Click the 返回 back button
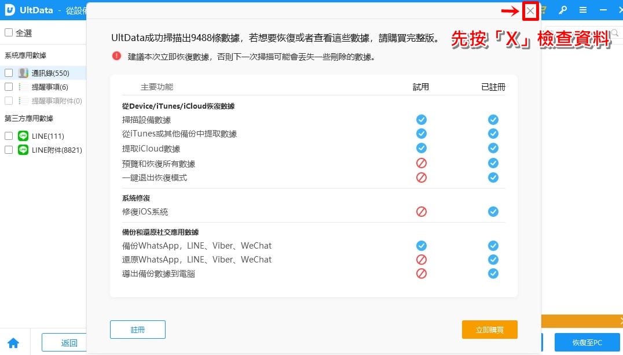Viewport: 623px width, 355px height. click(x=64, y=342)
